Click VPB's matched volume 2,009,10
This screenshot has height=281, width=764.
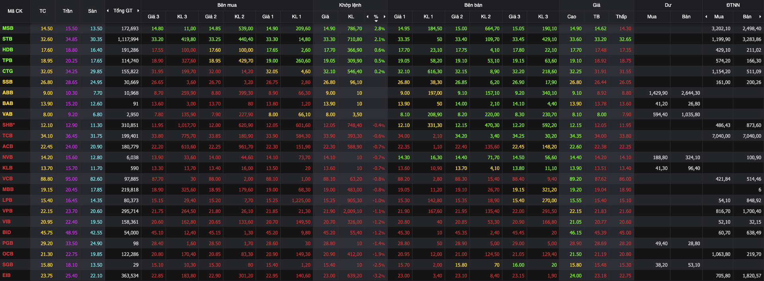(353, 211)
